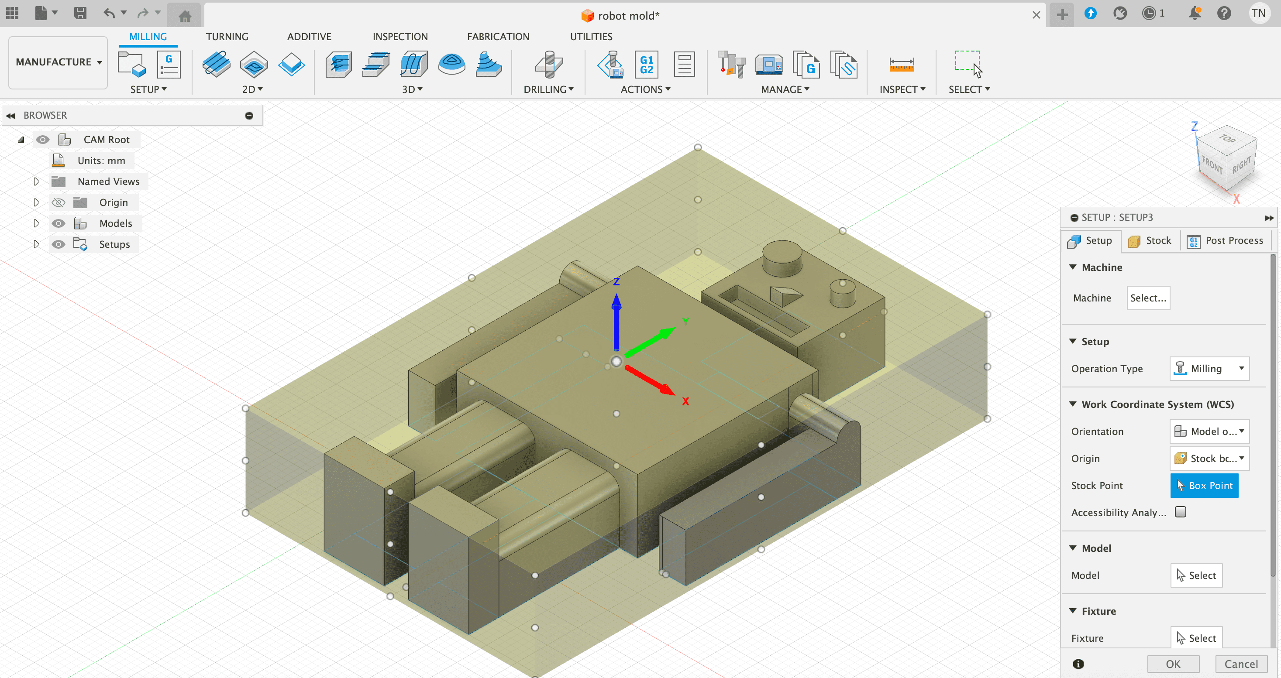Image resolution: width=1281 pixels, height=678 pixels.
Task: Enable the Accessibility Analysis checkbox
Action: click(1181, 512)
